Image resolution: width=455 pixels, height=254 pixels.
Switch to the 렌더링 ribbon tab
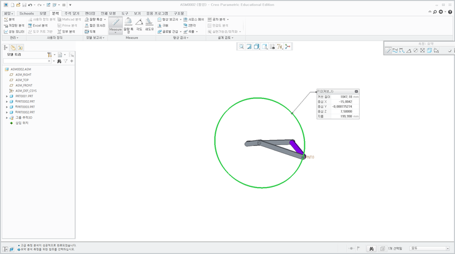(x=90, y=14)
